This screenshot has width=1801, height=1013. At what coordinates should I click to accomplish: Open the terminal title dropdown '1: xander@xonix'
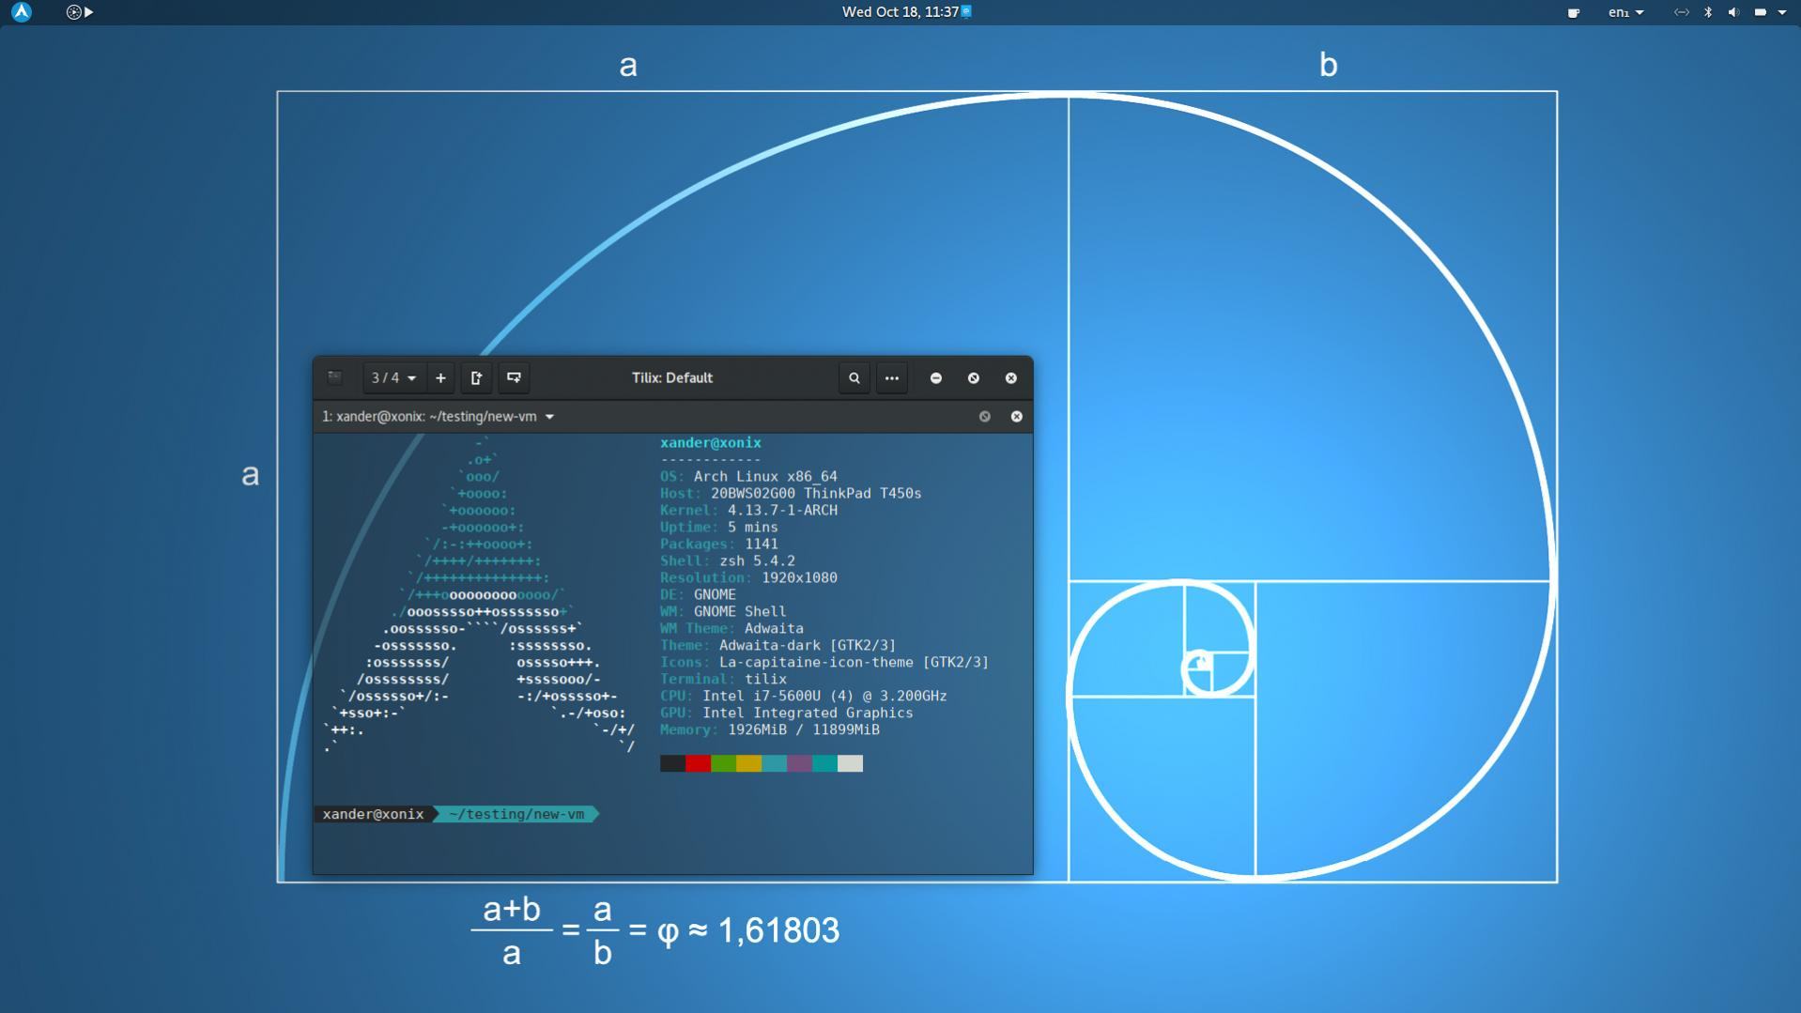pyautogui.click(x=438, y=416)
